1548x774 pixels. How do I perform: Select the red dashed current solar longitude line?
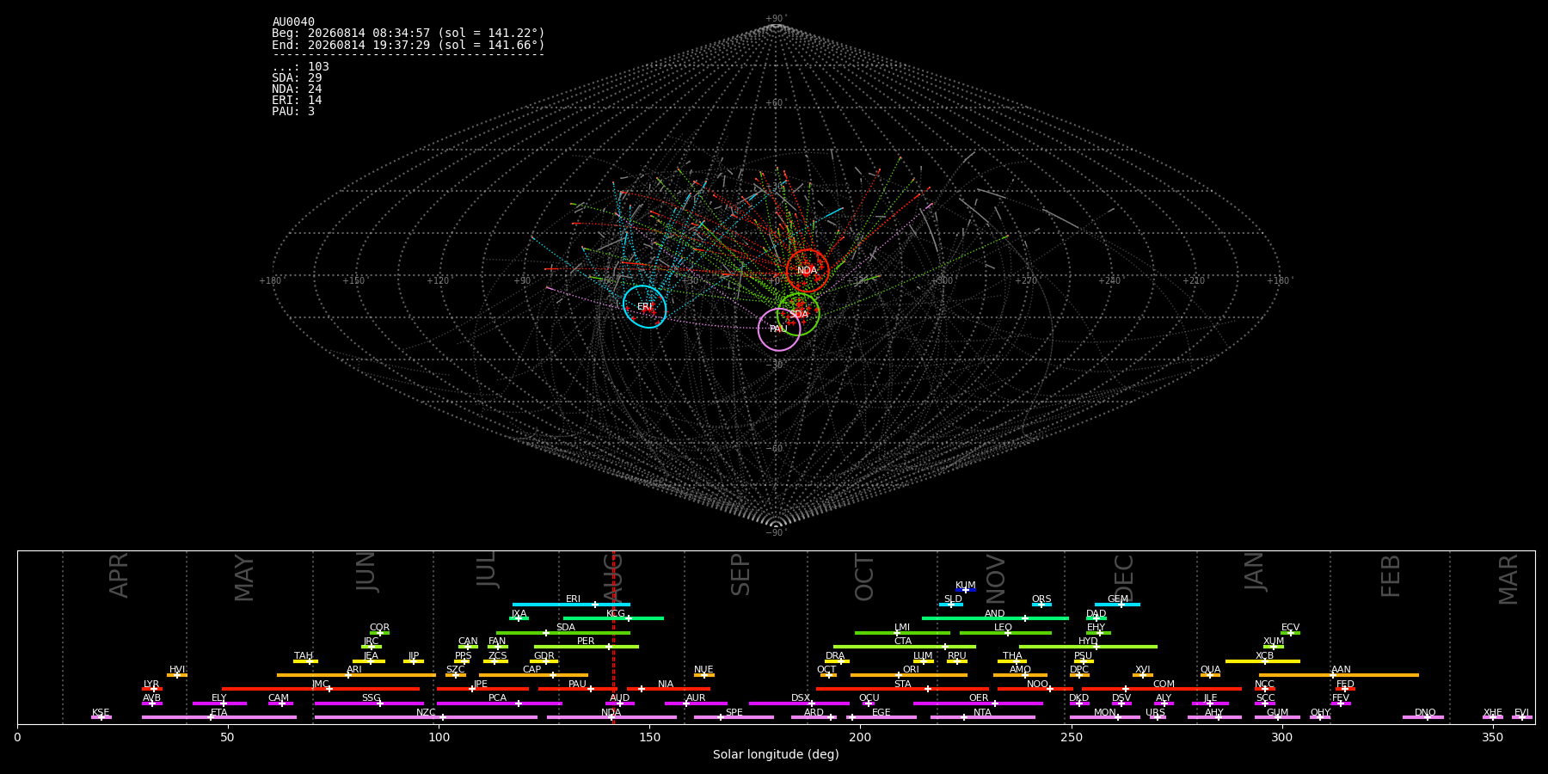tap(613, 637)
